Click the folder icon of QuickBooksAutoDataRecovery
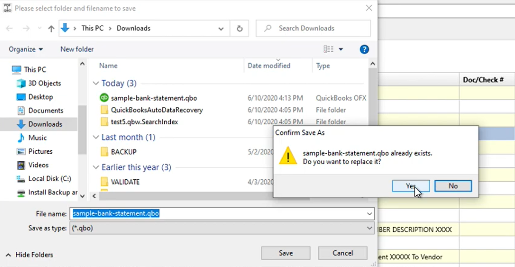 104,110
